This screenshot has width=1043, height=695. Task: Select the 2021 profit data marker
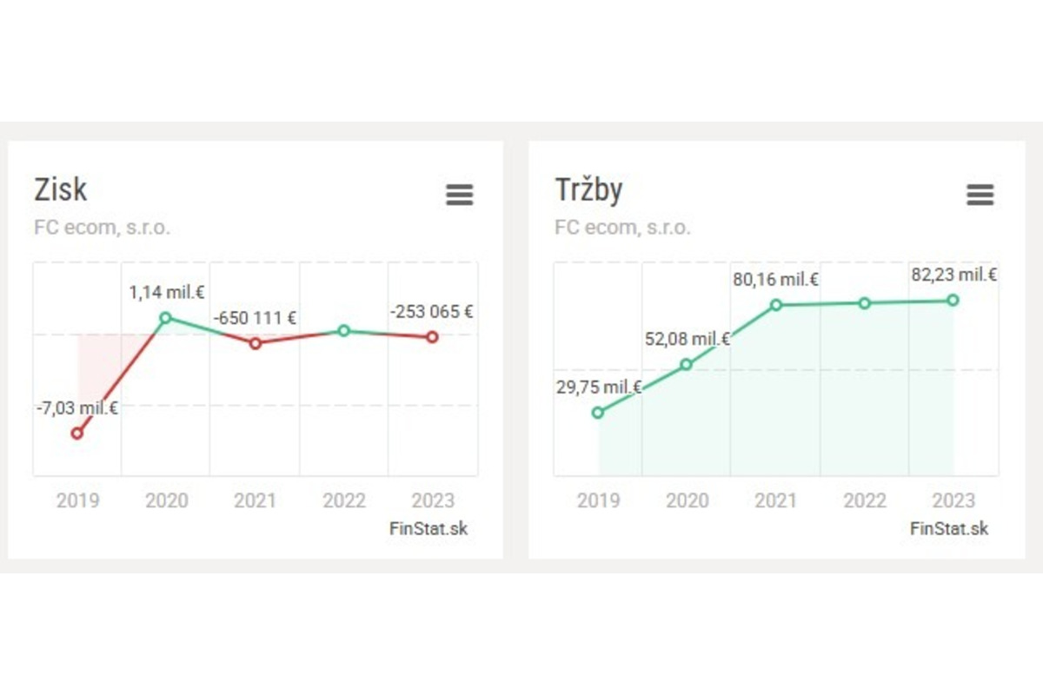click(255, 343)
